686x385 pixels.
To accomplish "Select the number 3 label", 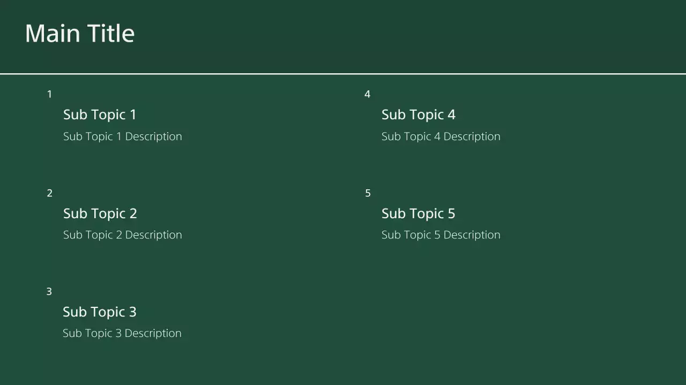I will pos(49,291).
